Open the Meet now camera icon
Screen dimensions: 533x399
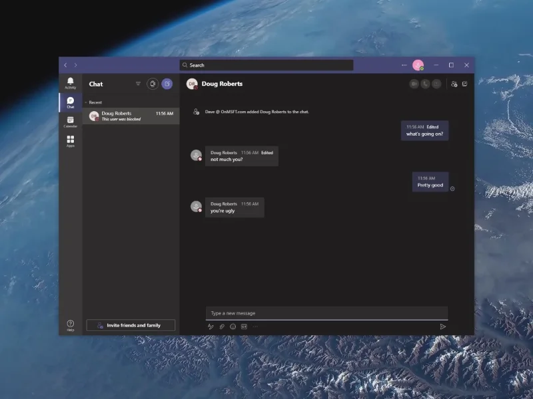[x=152, y=84]
